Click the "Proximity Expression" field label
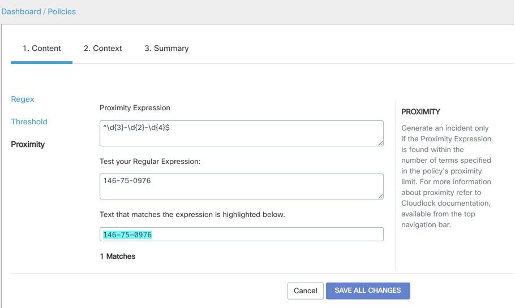The height and width of the screenshot is (308, 515). pos(135,108)
